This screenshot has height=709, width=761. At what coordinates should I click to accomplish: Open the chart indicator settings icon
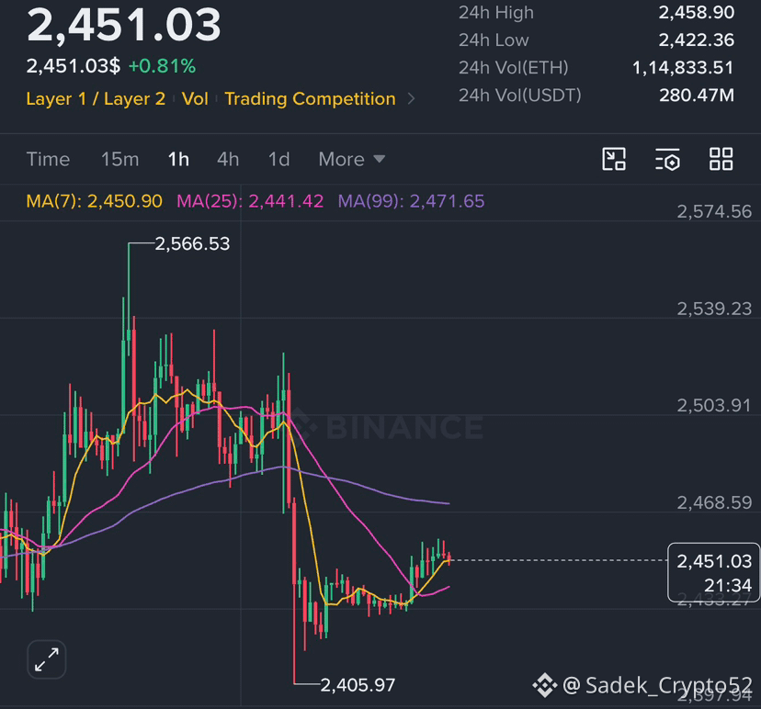pyautogui.click(x=667, y=159)
